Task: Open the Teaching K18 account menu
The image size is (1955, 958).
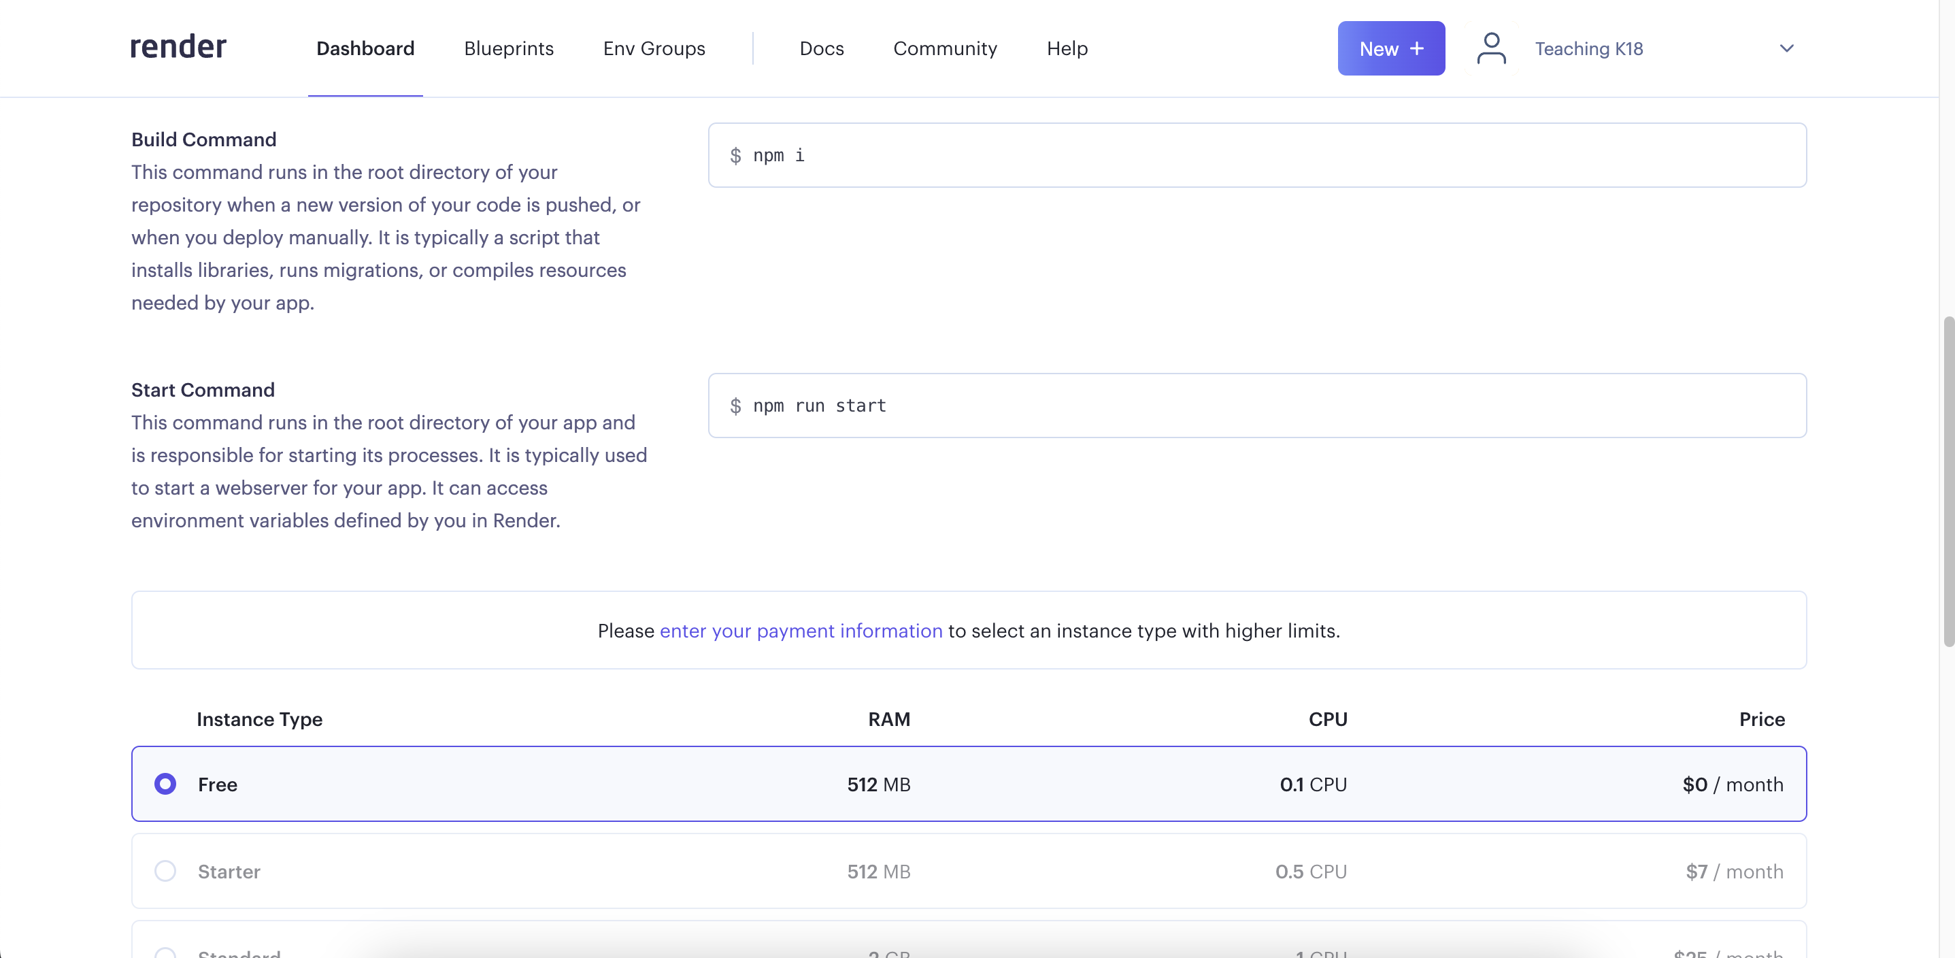Action: pyautogui.click(x=1588, y=48)
